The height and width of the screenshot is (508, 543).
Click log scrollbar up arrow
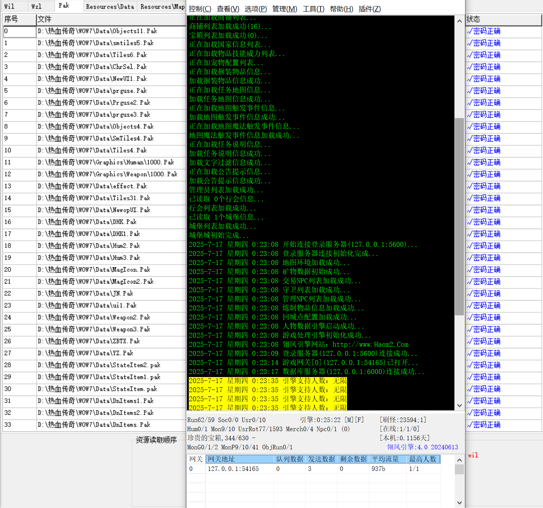pos(459,21)
